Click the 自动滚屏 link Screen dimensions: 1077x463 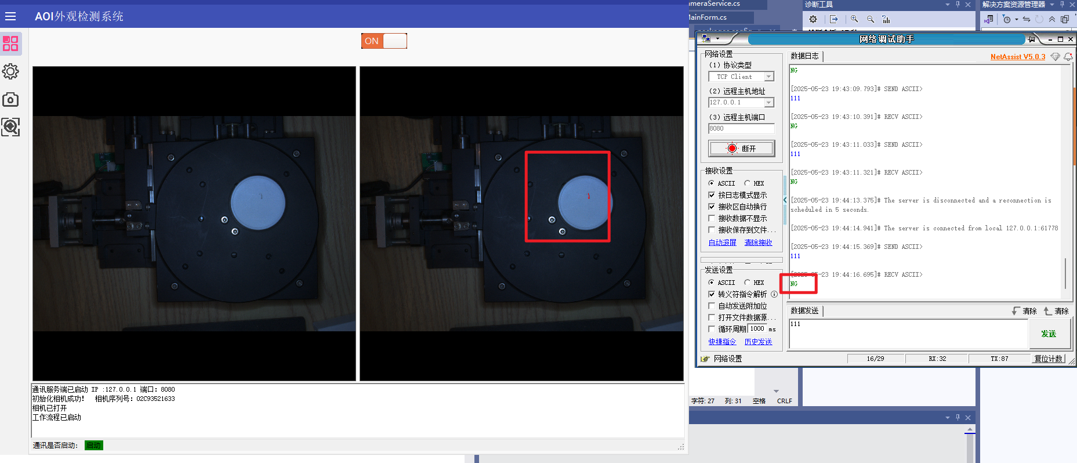723,243
